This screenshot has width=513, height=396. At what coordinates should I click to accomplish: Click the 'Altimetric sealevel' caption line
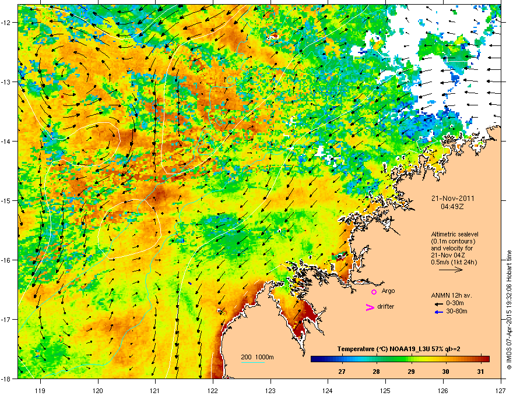point(455,234)
